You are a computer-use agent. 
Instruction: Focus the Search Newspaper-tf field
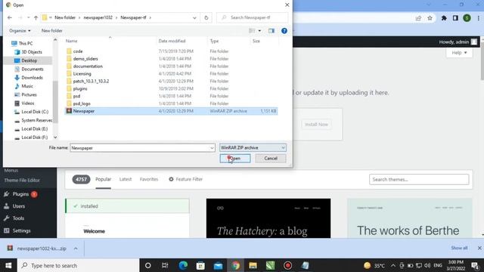click(x=253, y=17)
